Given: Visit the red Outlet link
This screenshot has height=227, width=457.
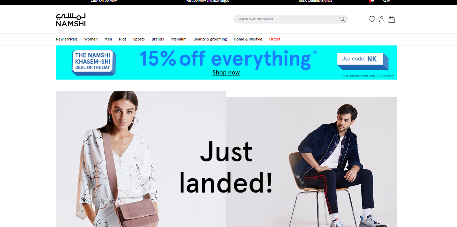Looking at the screenshot, I should 275,39.
